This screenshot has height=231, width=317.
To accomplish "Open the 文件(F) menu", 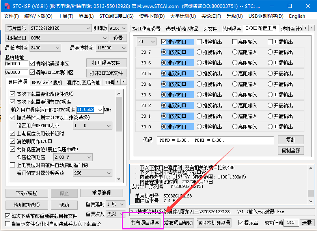I will point(11,16).
